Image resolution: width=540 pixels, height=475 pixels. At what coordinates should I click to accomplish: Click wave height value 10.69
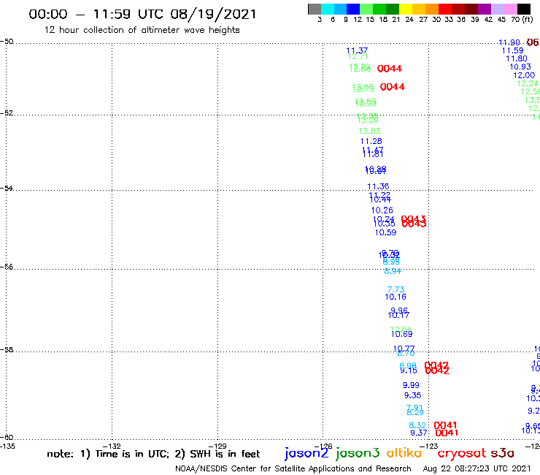coord(401,334)
